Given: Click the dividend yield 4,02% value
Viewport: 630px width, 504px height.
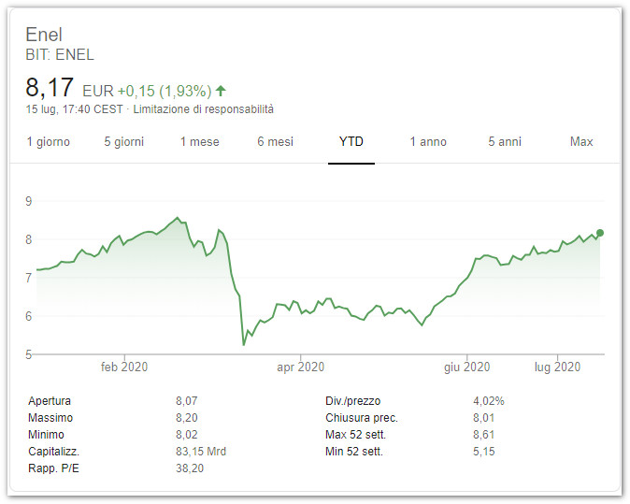Looking at the screenshot, I should tap(488, 401).
